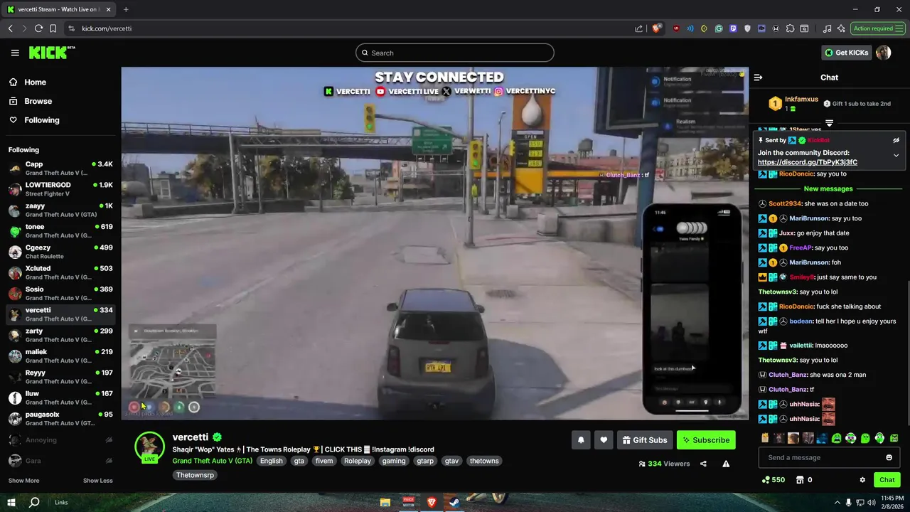
Task: Open the user profile avatar menu
Action: click(884, 53)
